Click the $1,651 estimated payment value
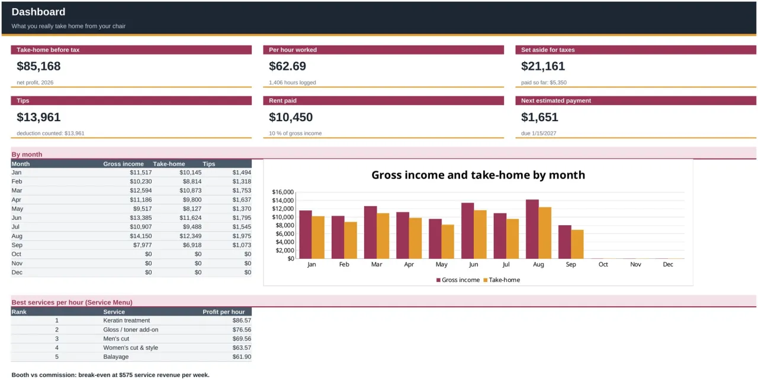The image size is (758, 380). click(x=539, y=117)
